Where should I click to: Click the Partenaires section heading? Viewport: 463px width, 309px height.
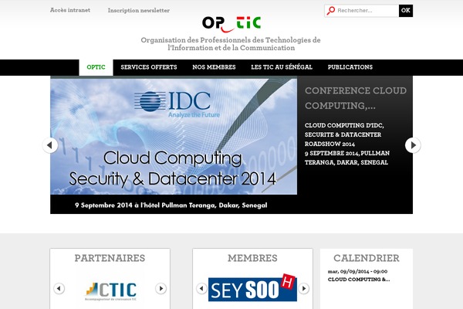coord(110,258)
